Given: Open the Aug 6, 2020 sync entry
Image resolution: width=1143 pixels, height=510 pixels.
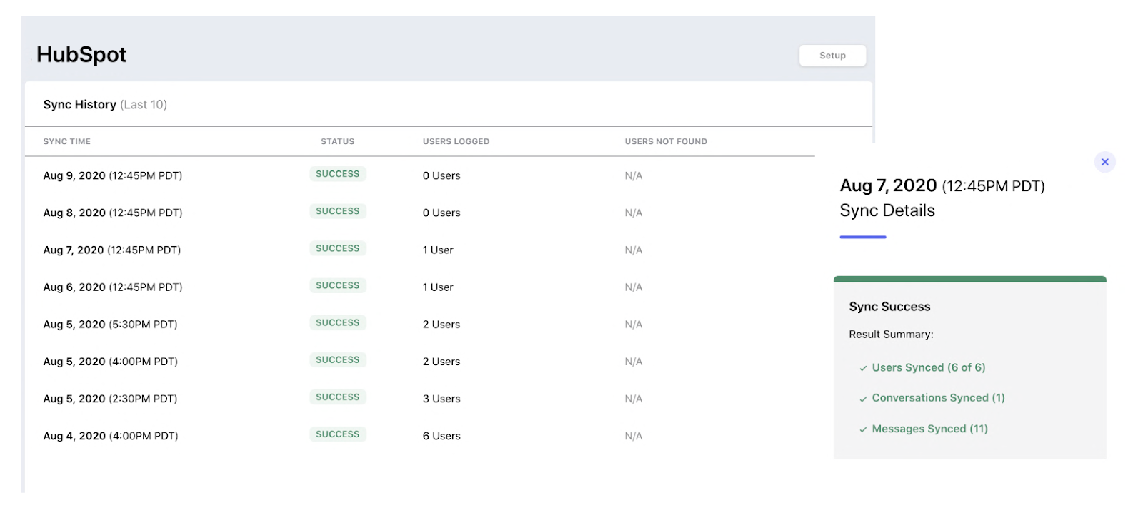Looking at the screenshot, I should [420, 287].
